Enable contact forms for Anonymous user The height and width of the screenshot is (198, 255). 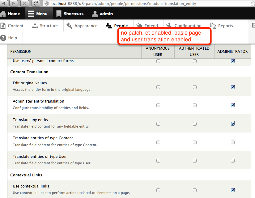click(x=158, y=61)
